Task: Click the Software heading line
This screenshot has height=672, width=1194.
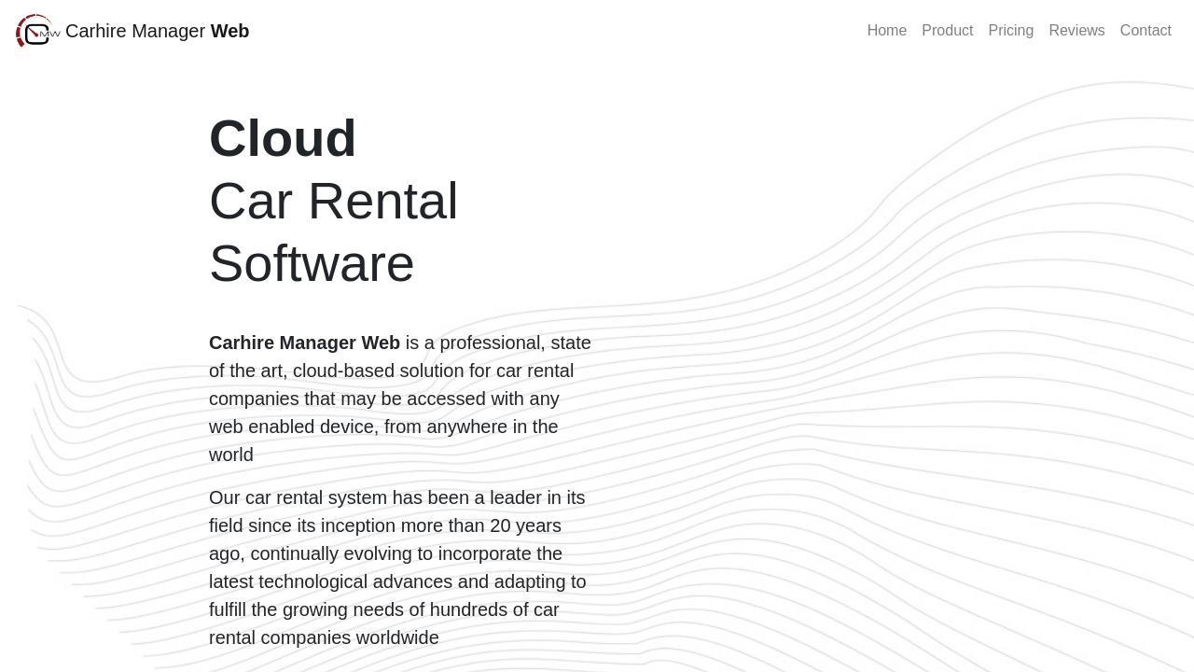Action: [312, 263]
